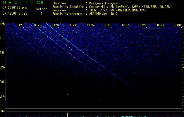Click the 0.6 kHz axis label

2,111
